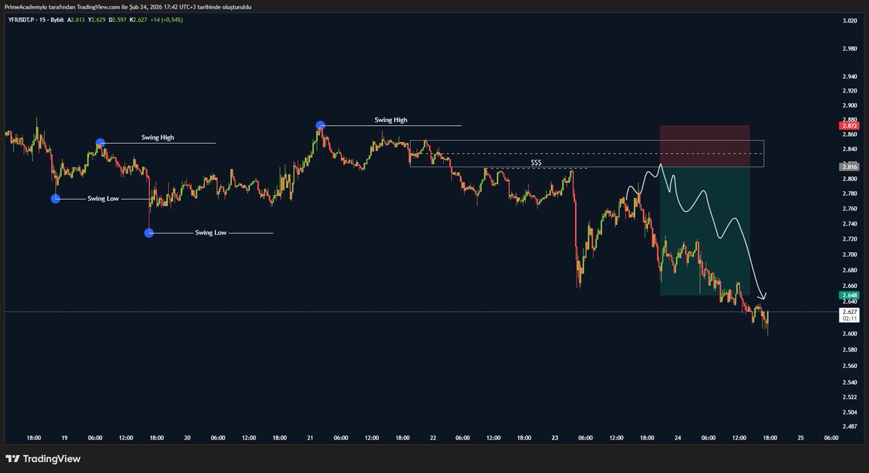Select the gray 2.816 entry price tag
The height and width of the screenshot is (473, 869).
[x=849, y=166]
